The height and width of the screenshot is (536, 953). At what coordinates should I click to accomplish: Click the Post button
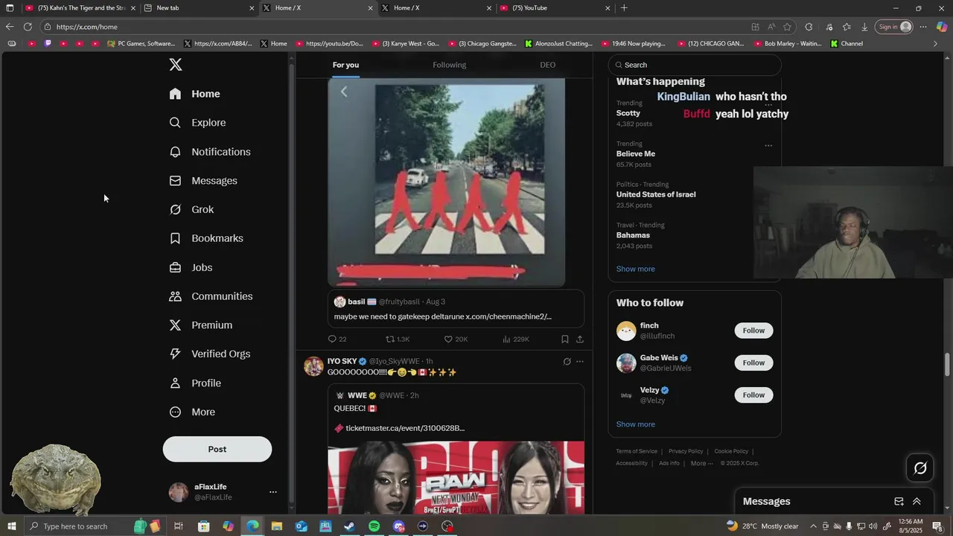pos(217,449)
